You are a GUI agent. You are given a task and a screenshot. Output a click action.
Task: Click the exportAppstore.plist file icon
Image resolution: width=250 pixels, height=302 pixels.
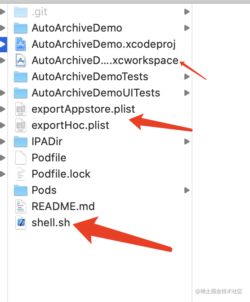21,109
